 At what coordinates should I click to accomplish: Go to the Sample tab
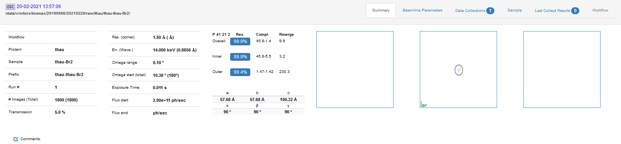[x=514, y=10]
